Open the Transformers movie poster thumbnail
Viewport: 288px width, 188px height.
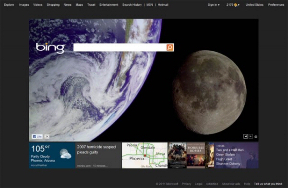click(177, 155)
